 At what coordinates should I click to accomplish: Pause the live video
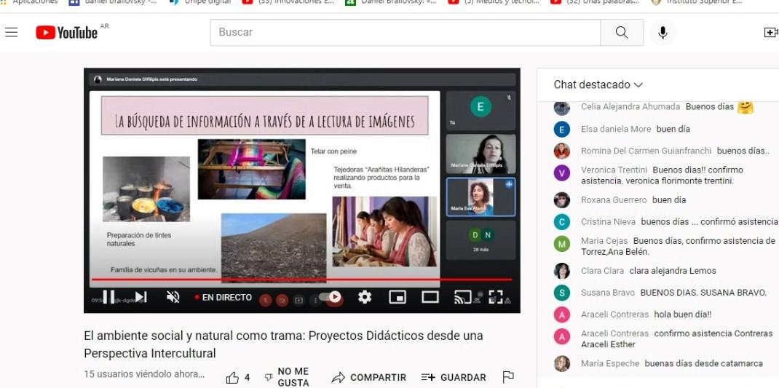(109, 297)
